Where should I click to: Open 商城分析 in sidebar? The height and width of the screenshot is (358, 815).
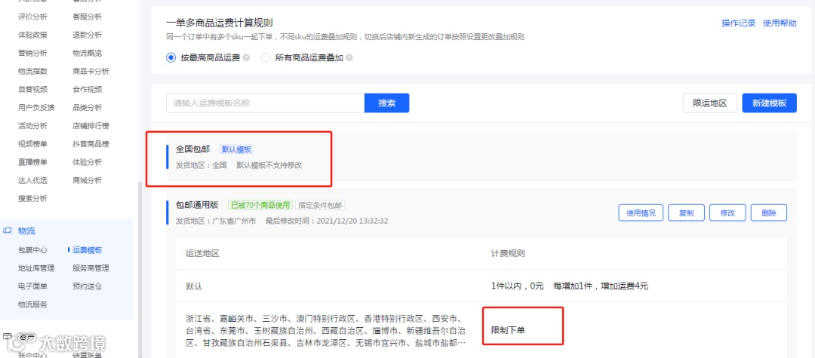(x=88, y=180)
